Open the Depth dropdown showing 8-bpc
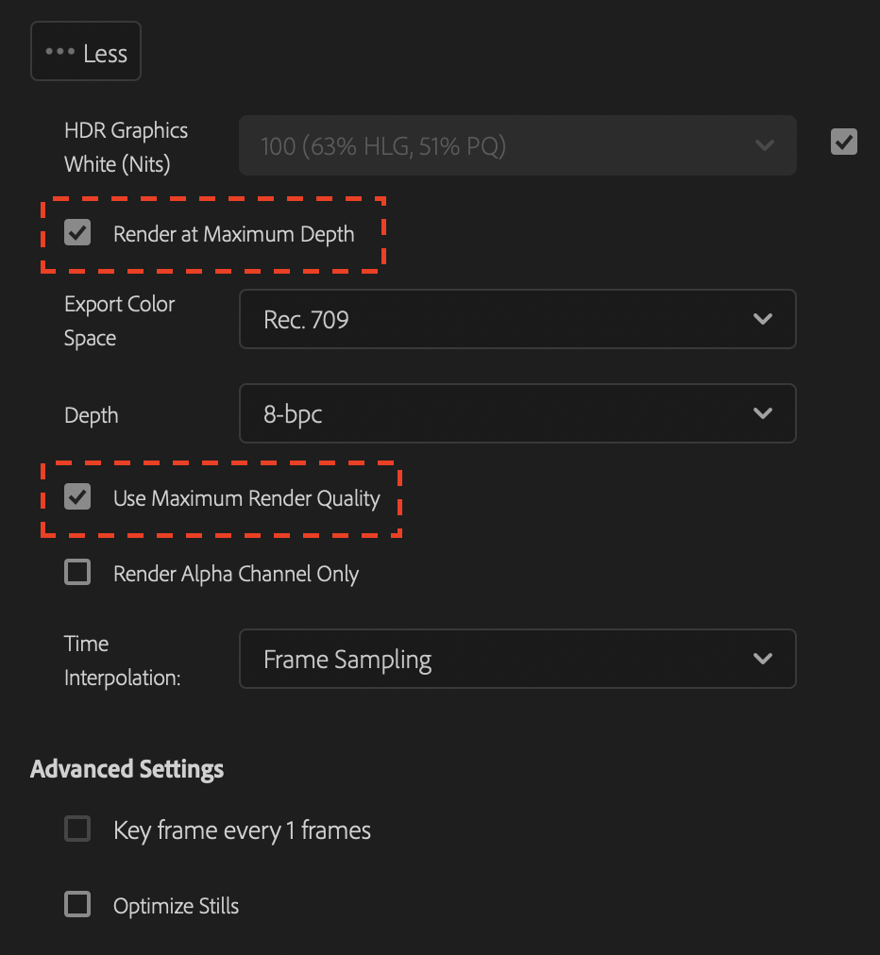The width and height of the screenshot is (880, 955). (x=517, y=413)
